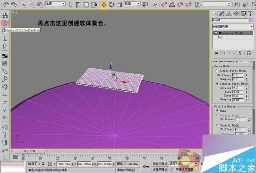Choose the Rectangular Selection Region tool
This screenshot has height=173, width=256.
coord(86,5)
